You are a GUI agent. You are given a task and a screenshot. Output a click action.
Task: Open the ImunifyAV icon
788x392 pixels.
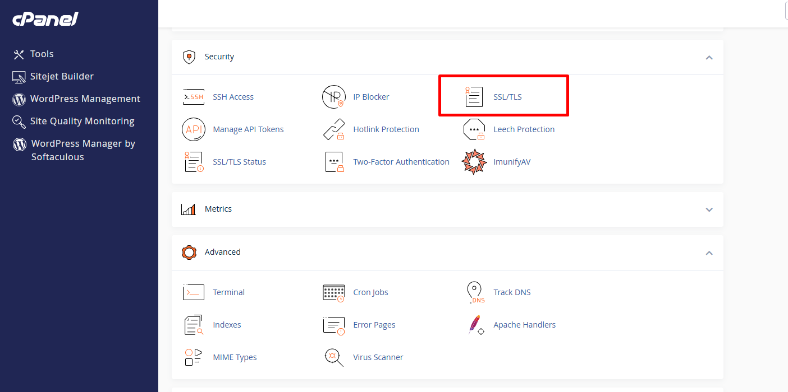click(x=474, y=162)
